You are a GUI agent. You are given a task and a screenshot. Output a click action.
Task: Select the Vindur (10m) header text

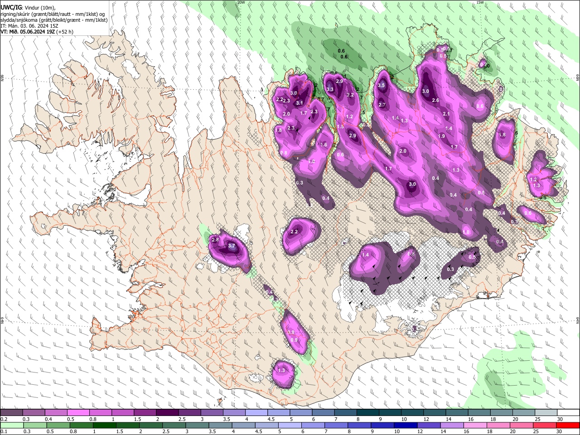pos(39,8)
